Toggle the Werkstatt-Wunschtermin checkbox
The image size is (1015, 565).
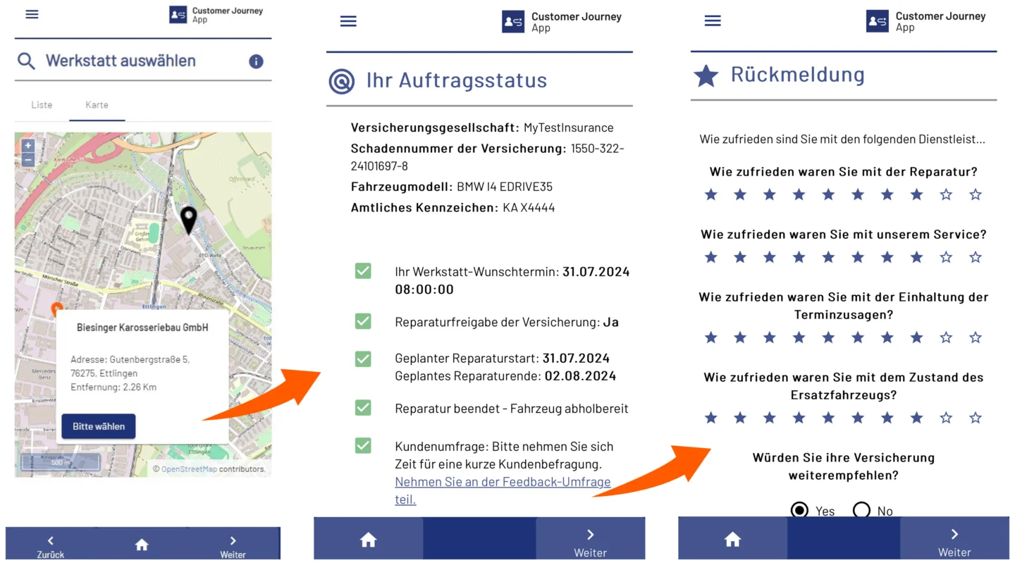363,271
